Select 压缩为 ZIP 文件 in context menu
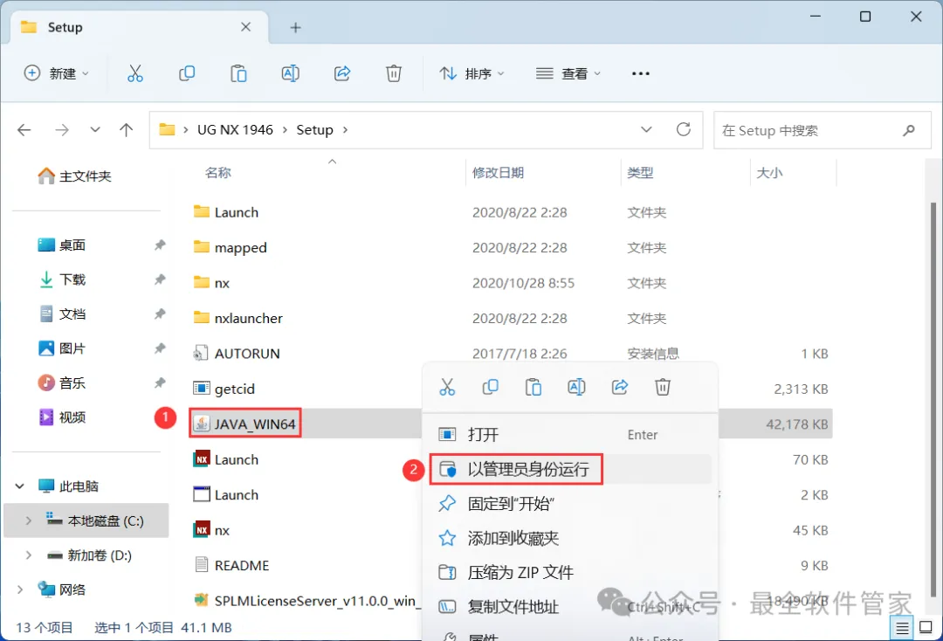The height and width of the screenshot is (641, 943). (x=571, y=572)
